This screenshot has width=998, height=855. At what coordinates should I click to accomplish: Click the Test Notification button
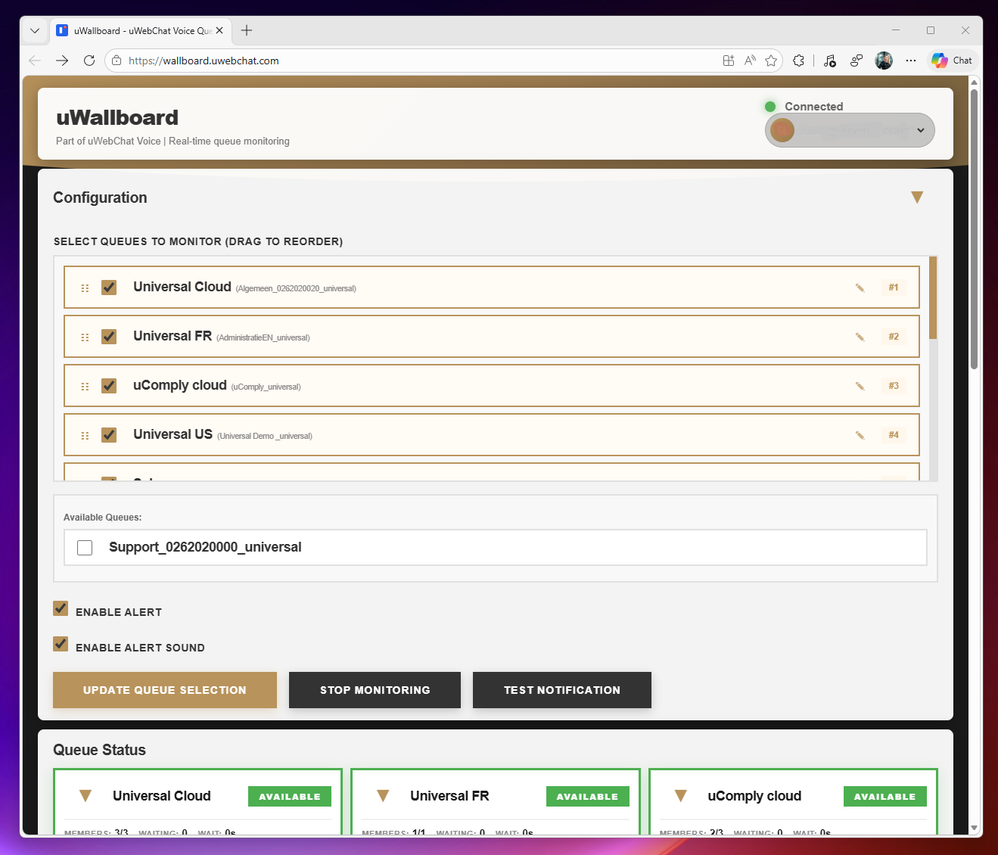(562, 690)
